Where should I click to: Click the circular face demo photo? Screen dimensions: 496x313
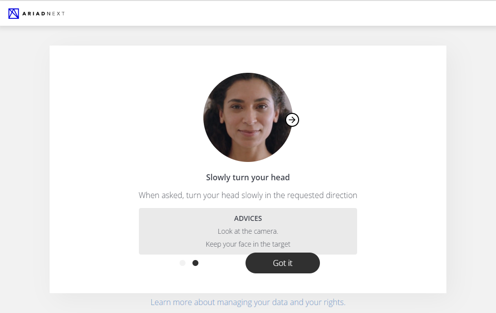click(248, 117)
